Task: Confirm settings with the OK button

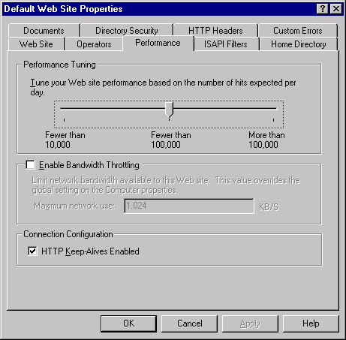Action: coord(129,323)
